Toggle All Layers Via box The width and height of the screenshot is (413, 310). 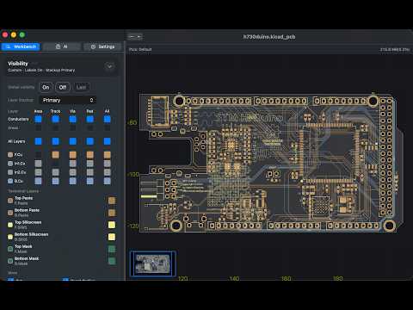tap(73, 141)
